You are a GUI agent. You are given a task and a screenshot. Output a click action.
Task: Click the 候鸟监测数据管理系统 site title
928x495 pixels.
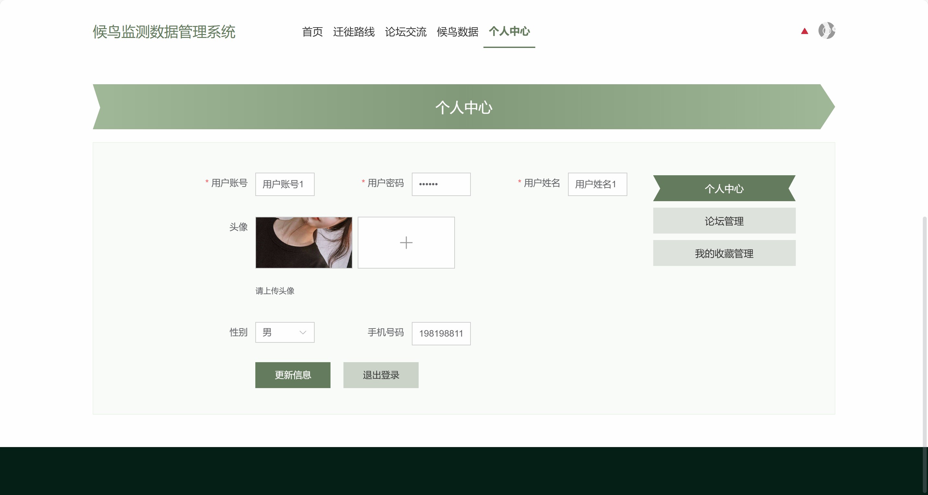[x=164, y=32]
